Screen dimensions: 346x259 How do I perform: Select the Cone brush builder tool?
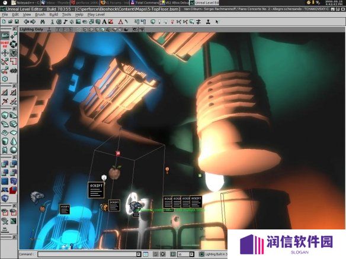point(14,141)
